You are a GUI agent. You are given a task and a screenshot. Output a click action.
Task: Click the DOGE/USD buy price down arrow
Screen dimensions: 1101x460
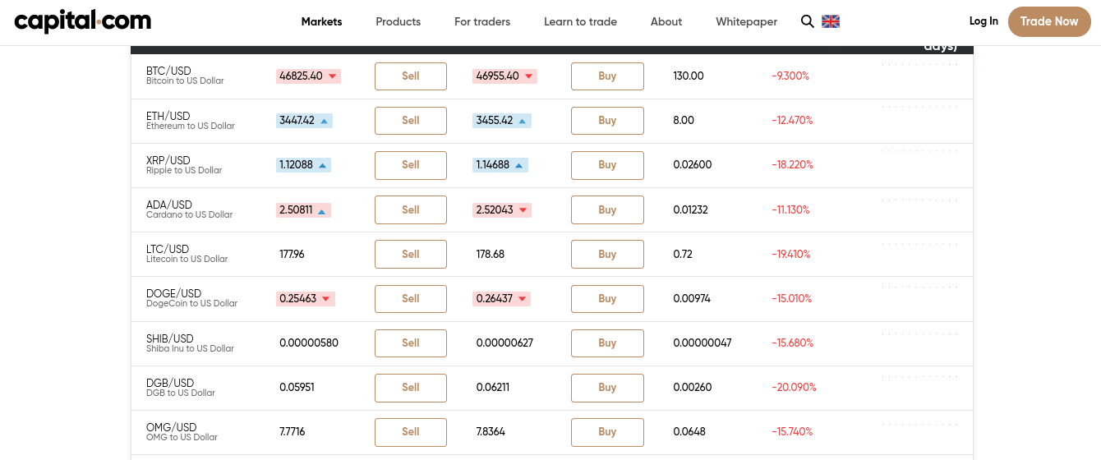pos(523,299)
